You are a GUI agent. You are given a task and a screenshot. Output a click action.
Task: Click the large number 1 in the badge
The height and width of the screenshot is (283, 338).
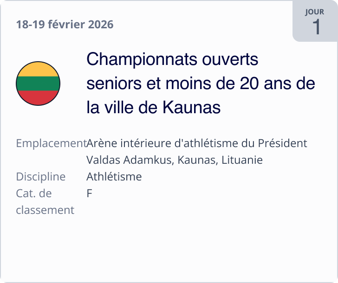(x=316, y=27)
